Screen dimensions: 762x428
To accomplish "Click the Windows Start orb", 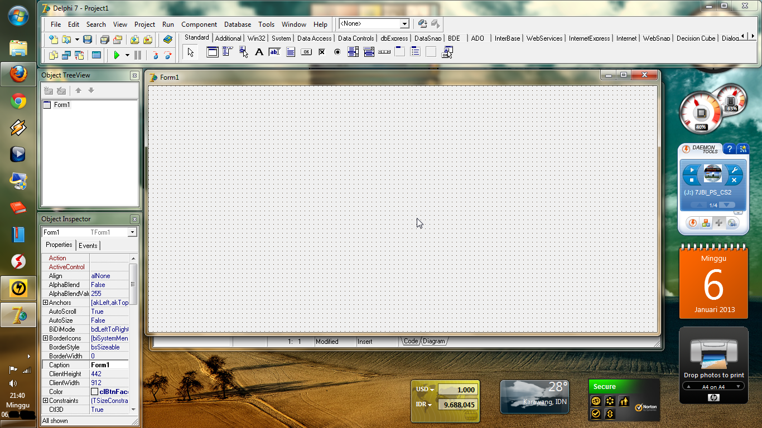I will pyautogui.click(x=18, y=15).
